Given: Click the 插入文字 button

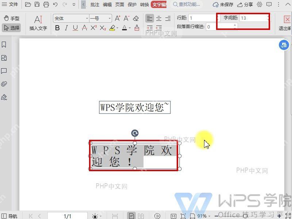Looking at the screenshot, I should coord(38,23).
